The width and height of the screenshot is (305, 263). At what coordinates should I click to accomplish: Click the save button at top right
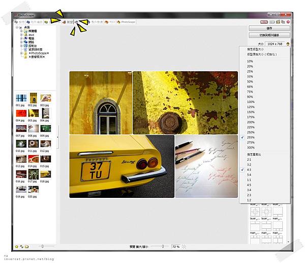click(269, 28)
